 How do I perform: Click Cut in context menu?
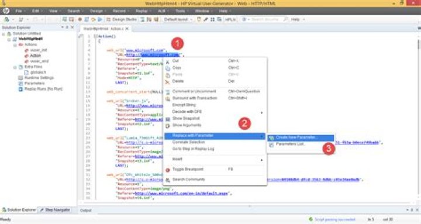[215, 61]
